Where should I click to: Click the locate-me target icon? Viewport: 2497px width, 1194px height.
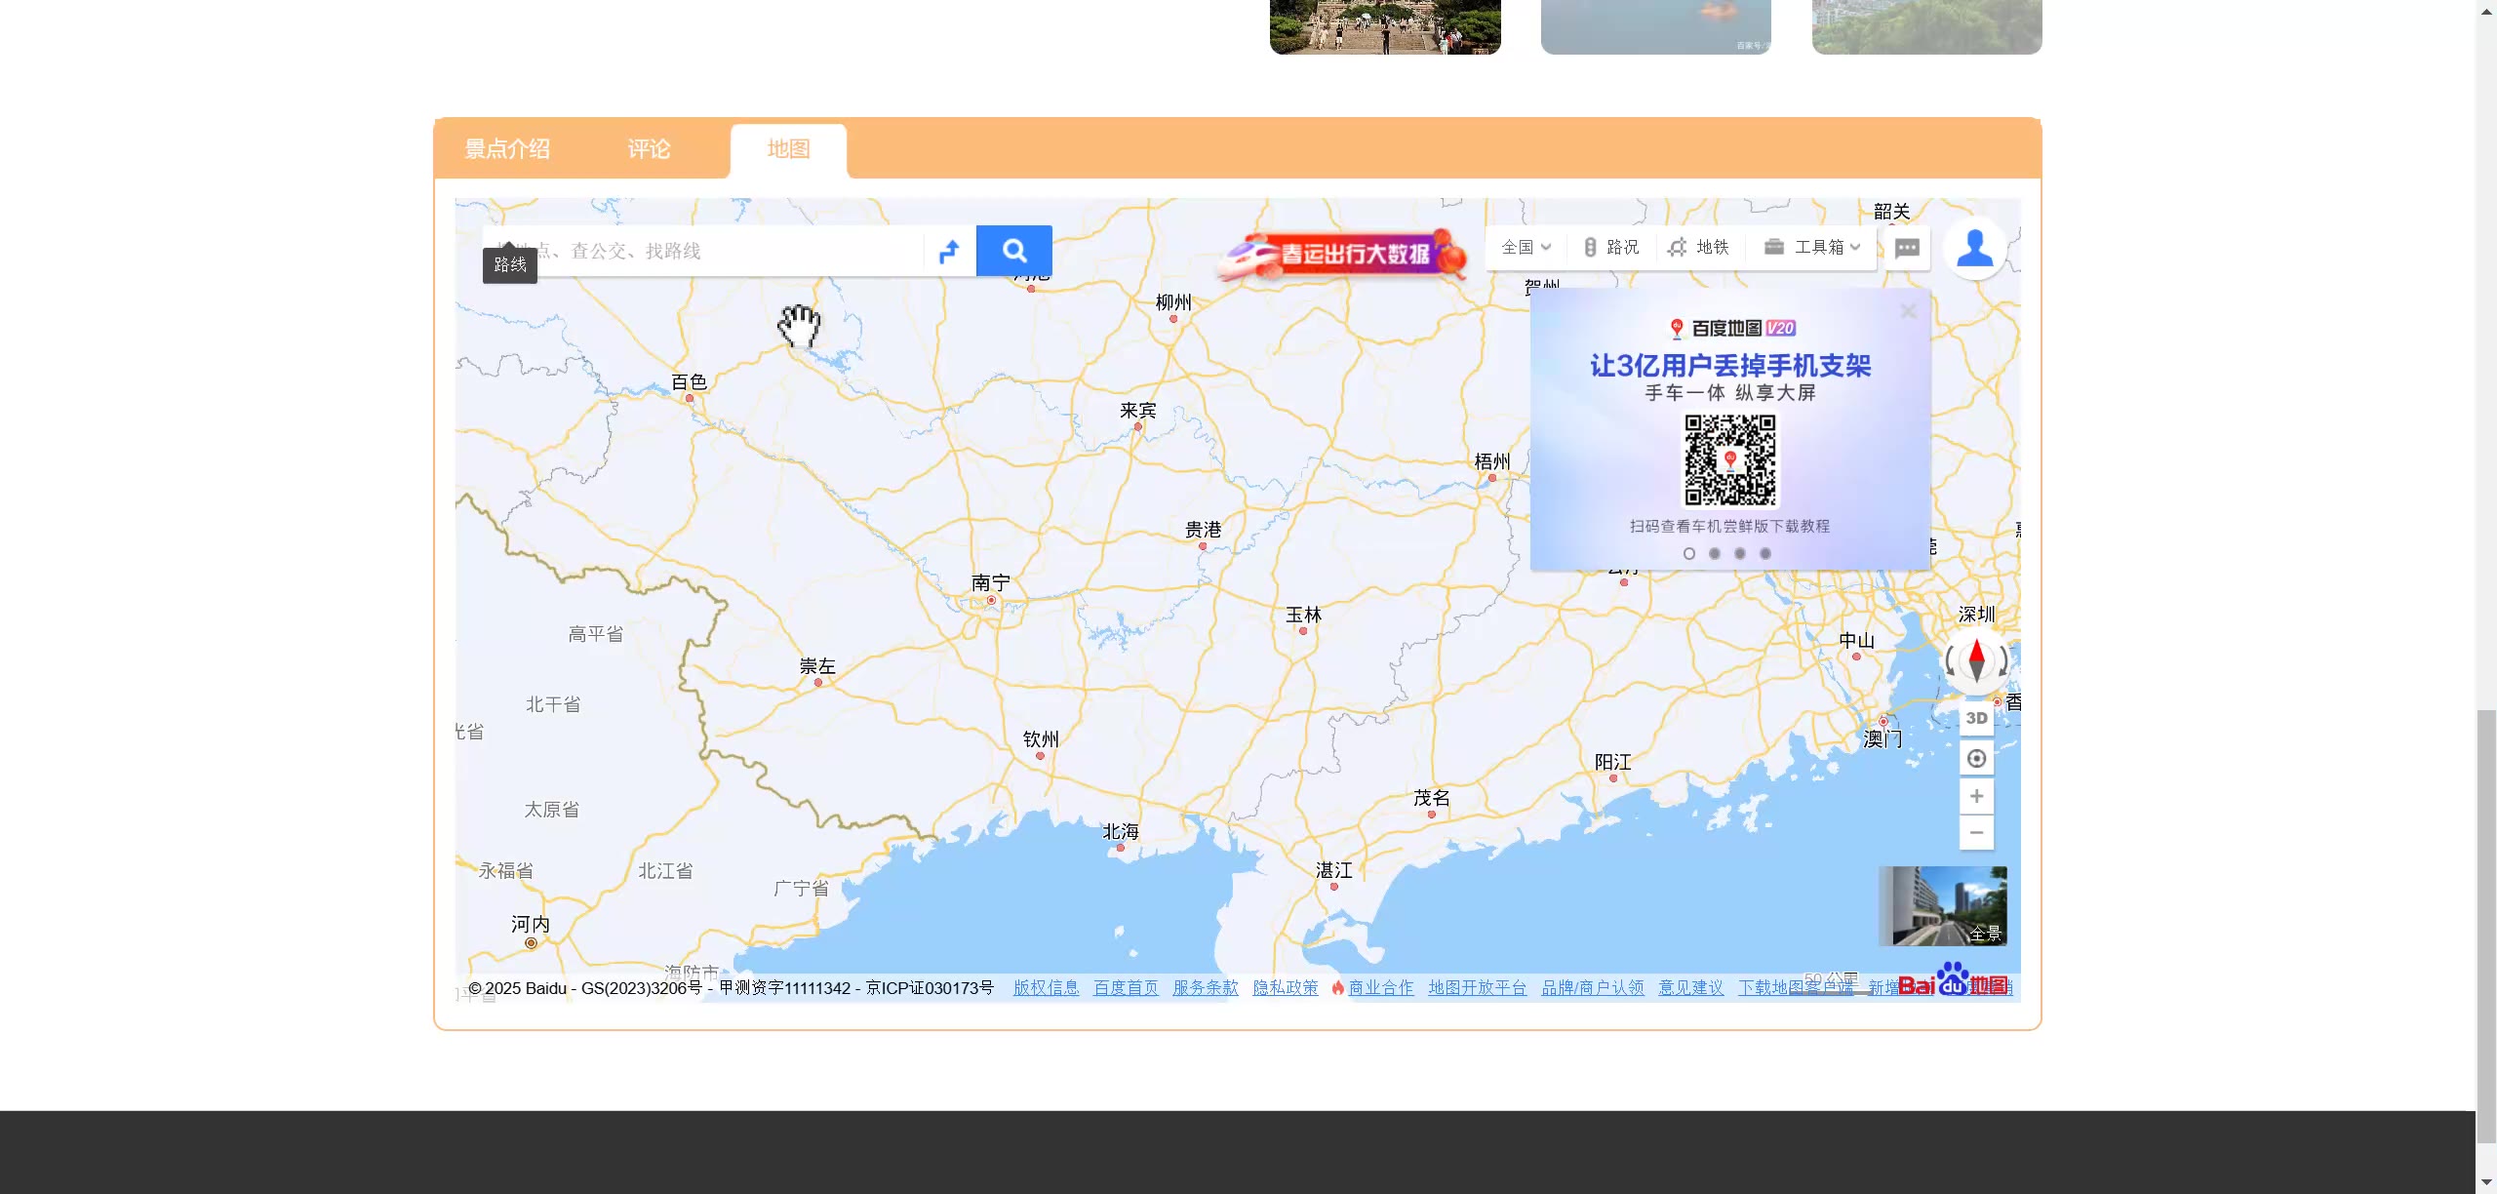point(1976,758)
